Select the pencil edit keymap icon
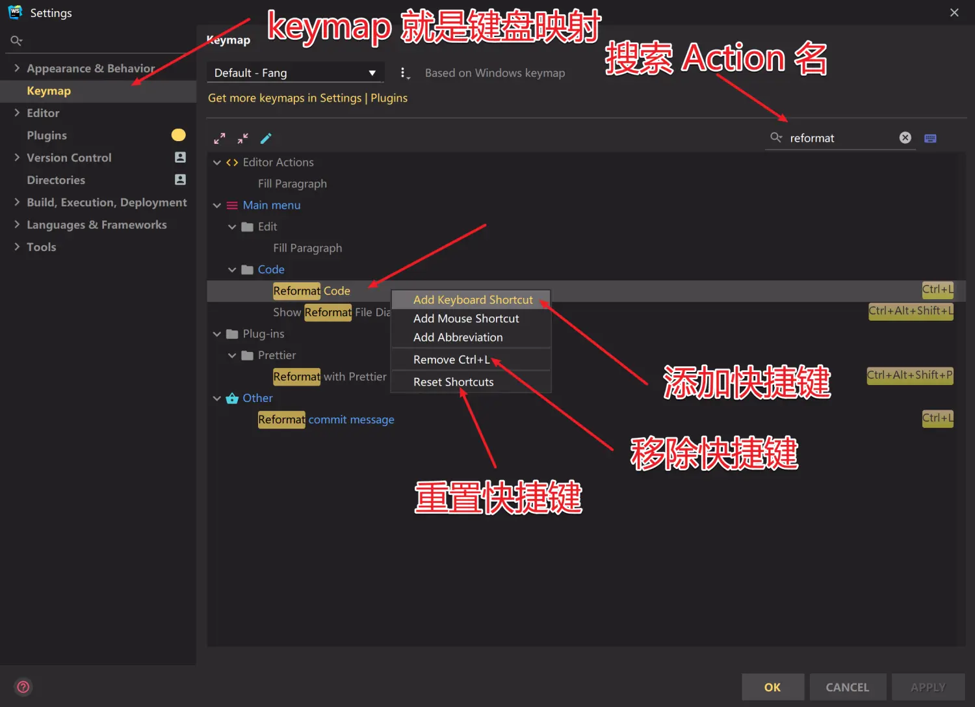The height and width of the screenshot is (707, 975). pyautogui.click(x=265, y=138)
